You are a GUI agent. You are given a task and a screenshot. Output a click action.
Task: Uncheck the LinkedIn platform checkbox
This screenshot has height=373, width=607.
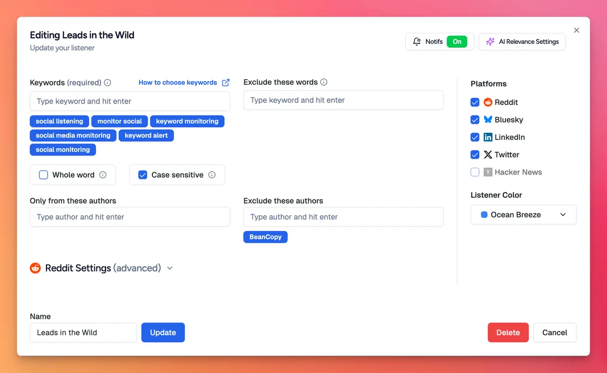[475, 137]
